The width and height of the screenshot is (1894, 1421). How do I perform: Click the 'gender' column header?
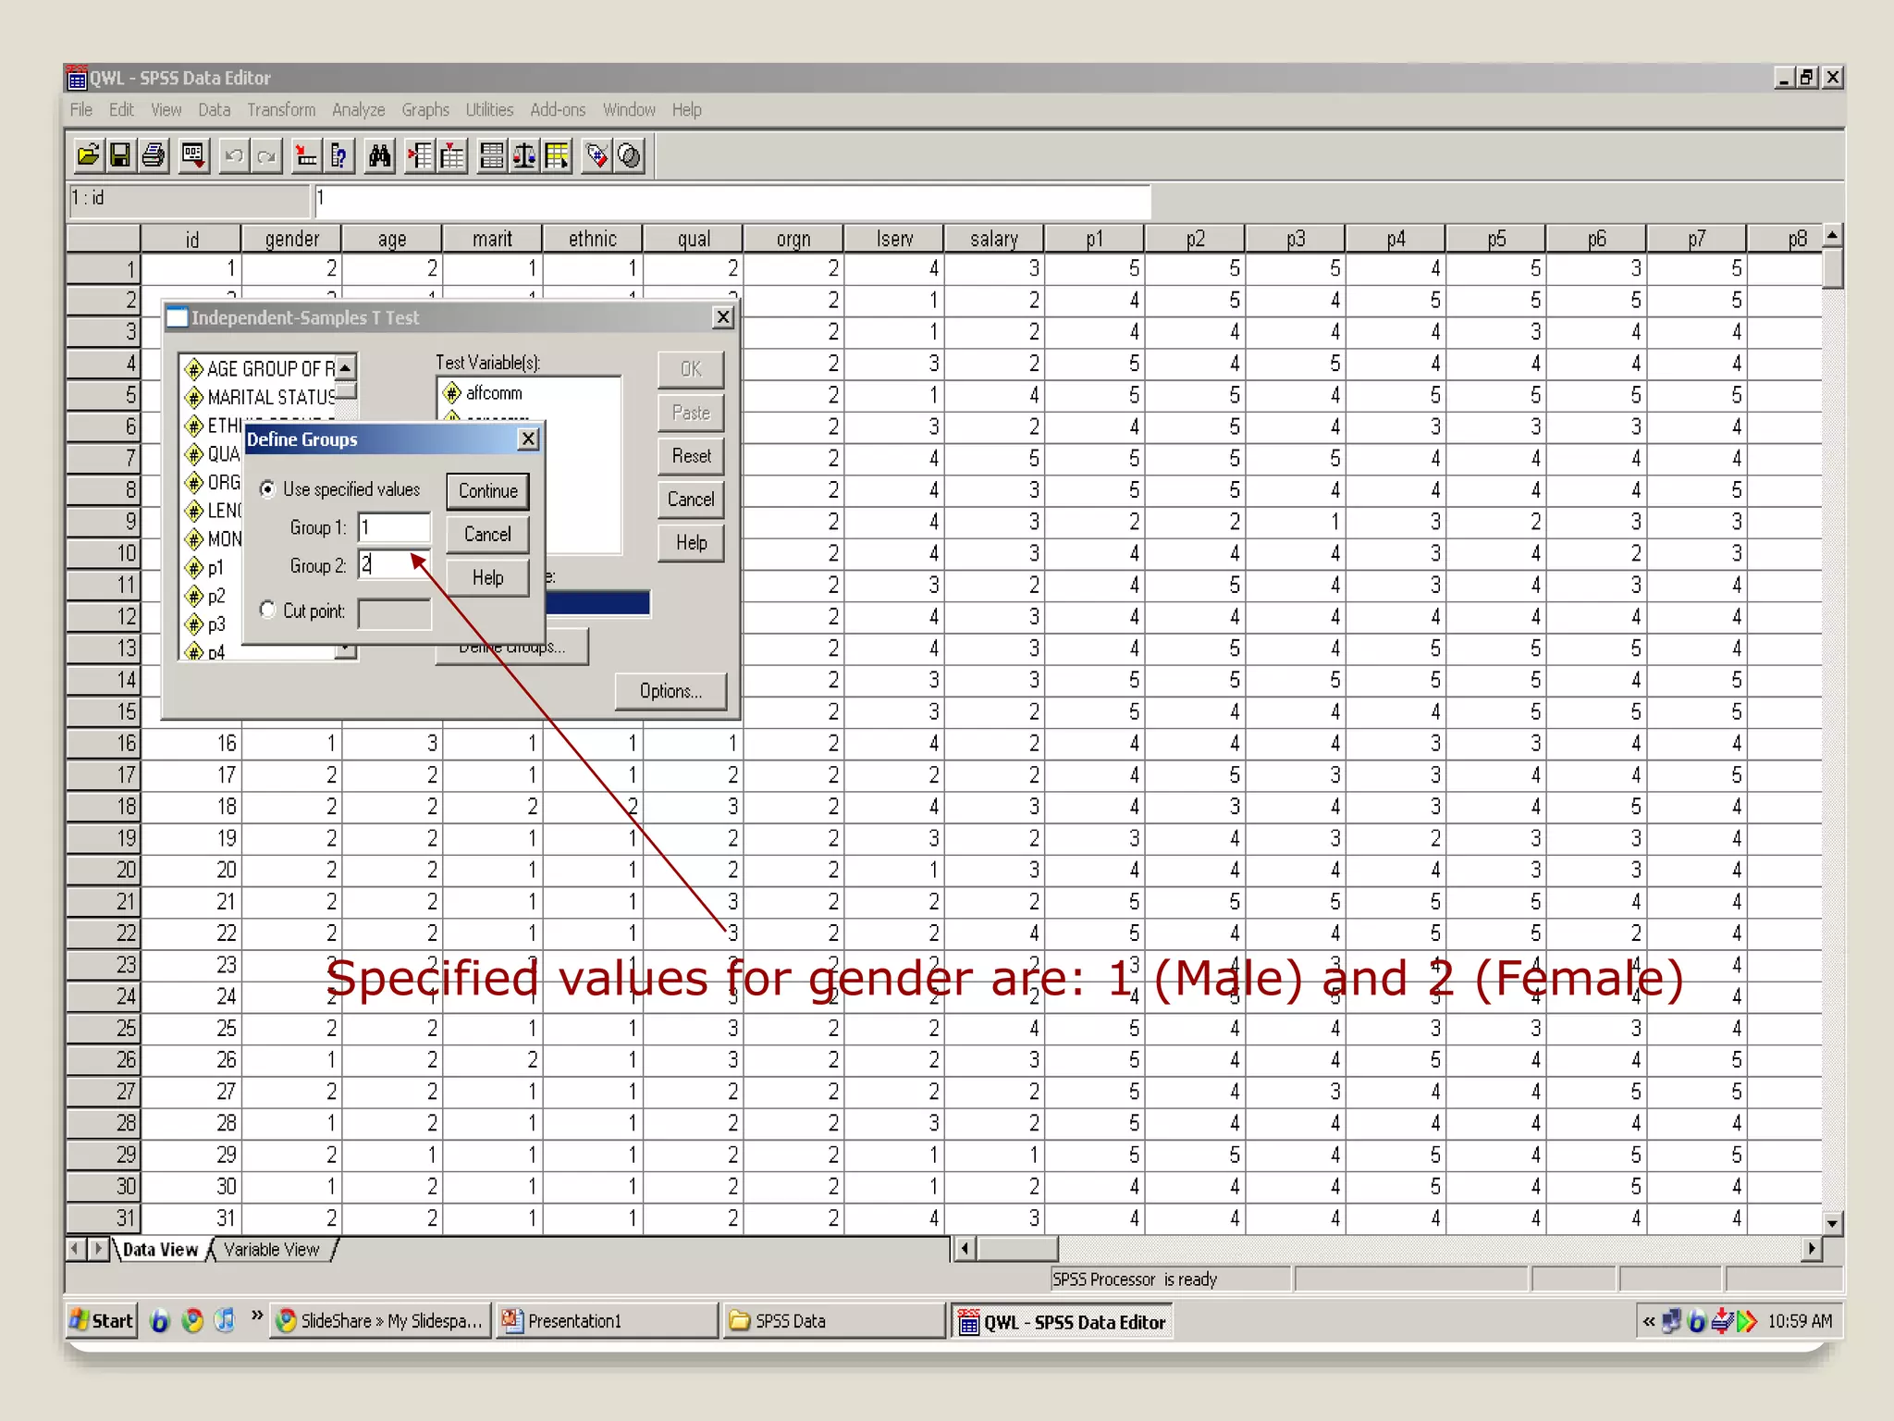pyautogui.click(x=292, y=239)
